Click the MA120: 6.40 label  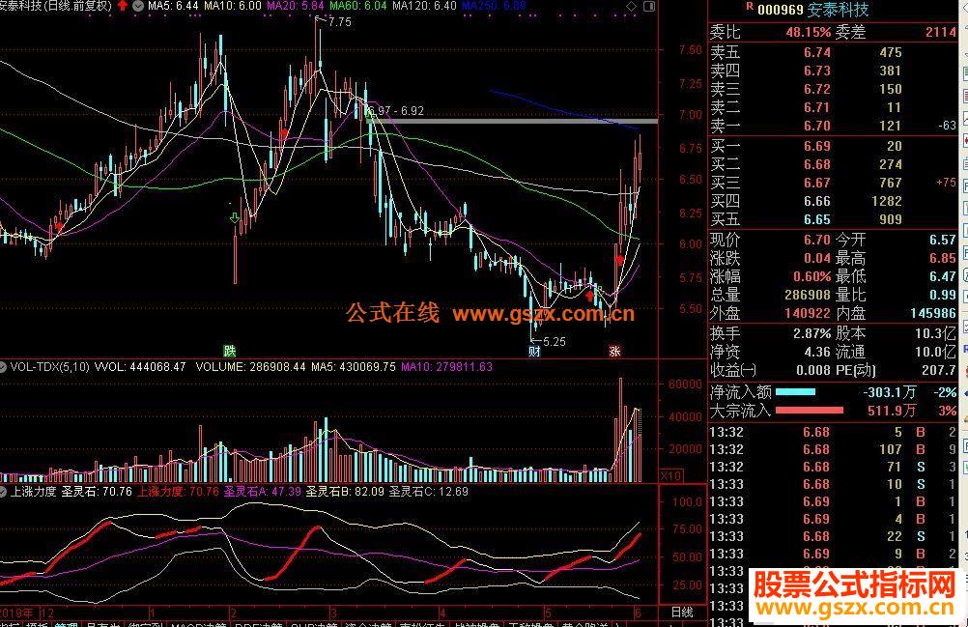424,6
